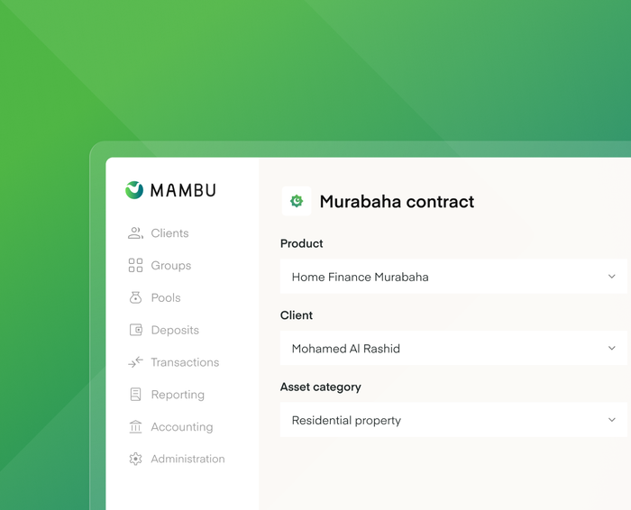Click the Administration gear icon

coord(135,459)
